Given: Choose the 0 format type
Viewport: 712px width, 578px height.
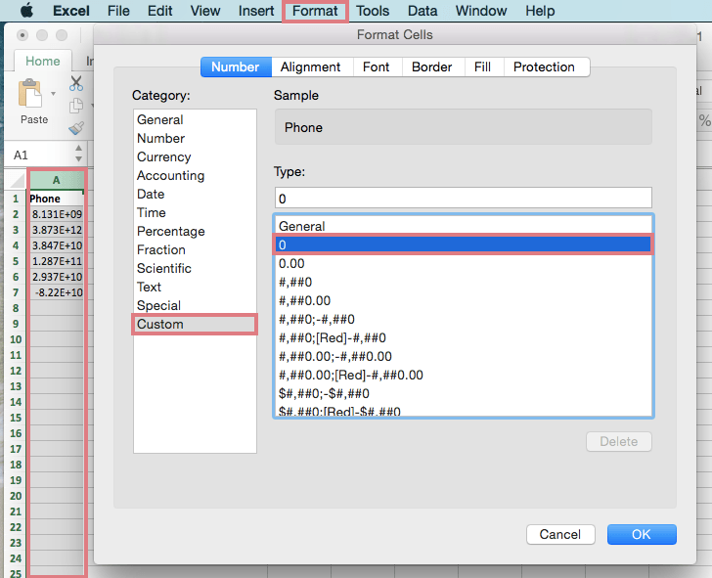Looking at the screenshot, I should [464, 245].
